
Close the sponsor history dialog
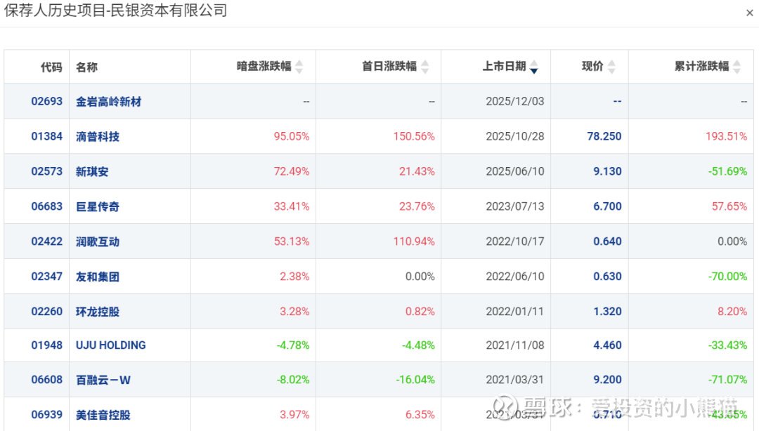[749, 13]
